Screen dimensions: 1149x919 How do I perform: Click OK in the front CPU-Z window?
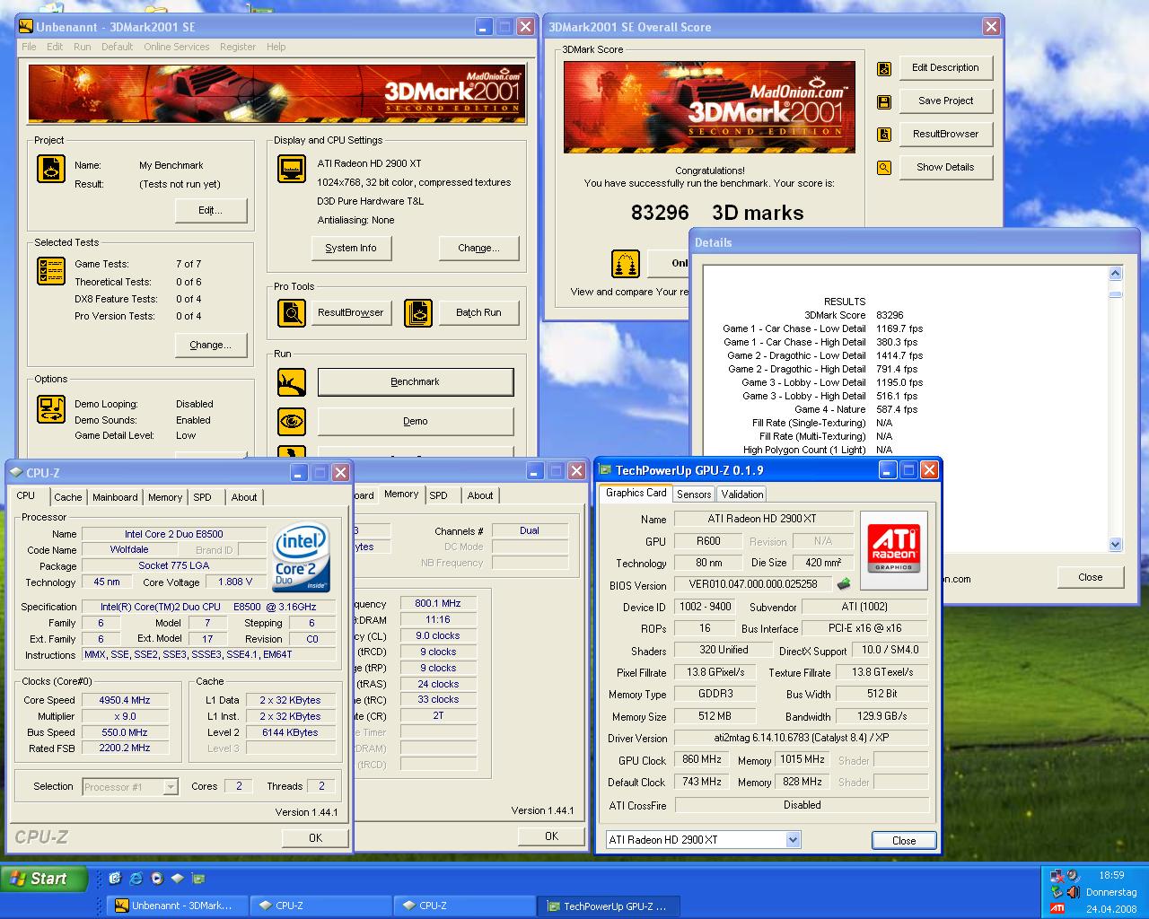click(x=315, y=837)
